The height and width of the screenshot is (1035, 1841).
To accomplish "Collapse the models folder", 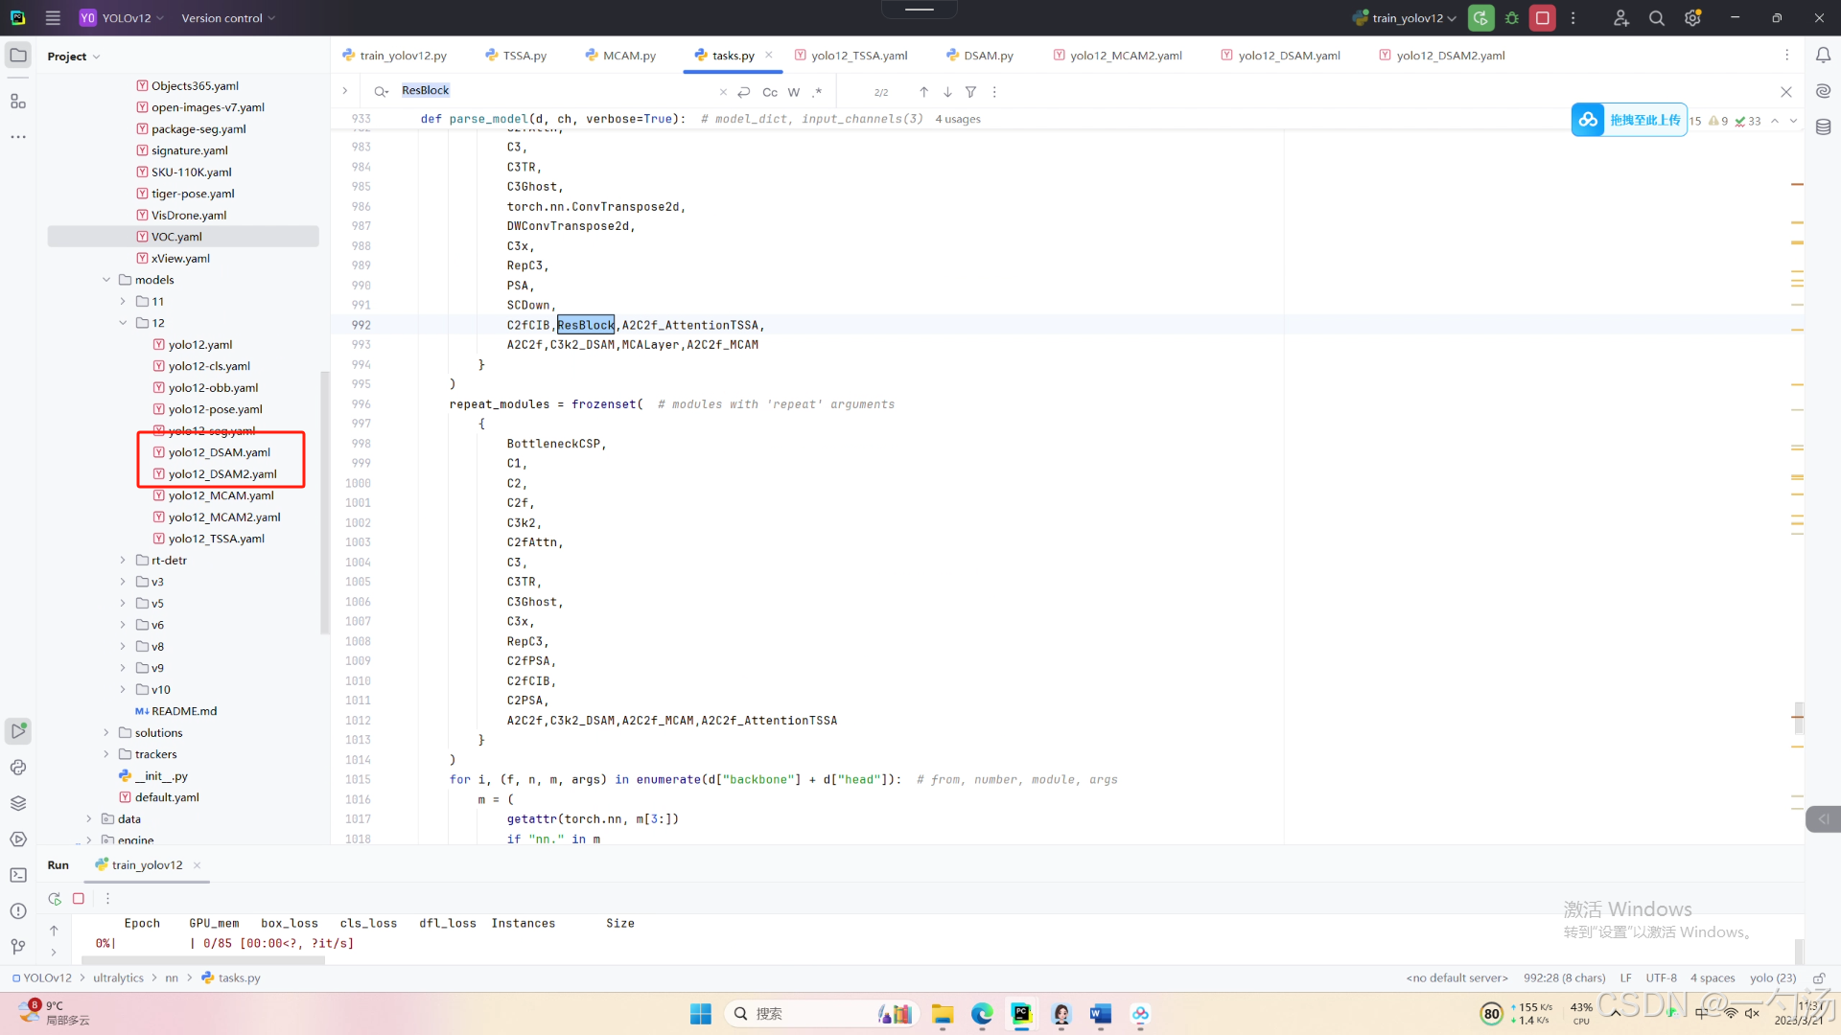I will point(106,280).
